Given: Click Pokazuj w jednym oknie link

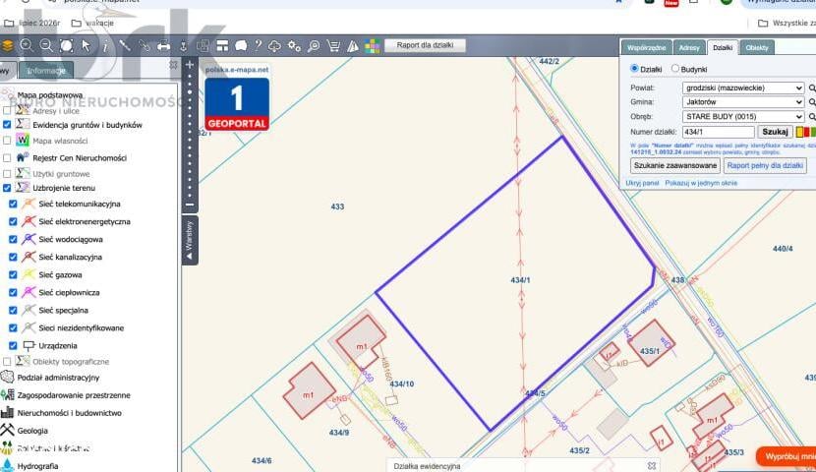Looking at the screenshot, I should 701,183.
